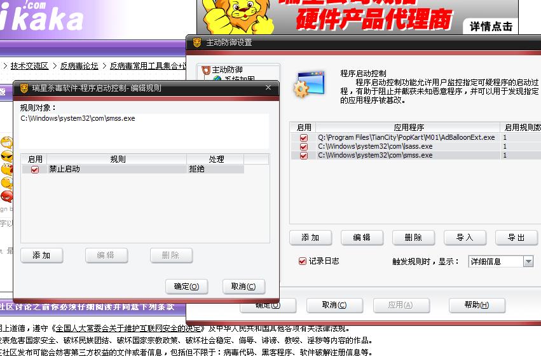541x359 pixels.
Task: Open the 反病毒论坛 breadcrumb link
Action: pyautogui.click(x=79, y=66)
